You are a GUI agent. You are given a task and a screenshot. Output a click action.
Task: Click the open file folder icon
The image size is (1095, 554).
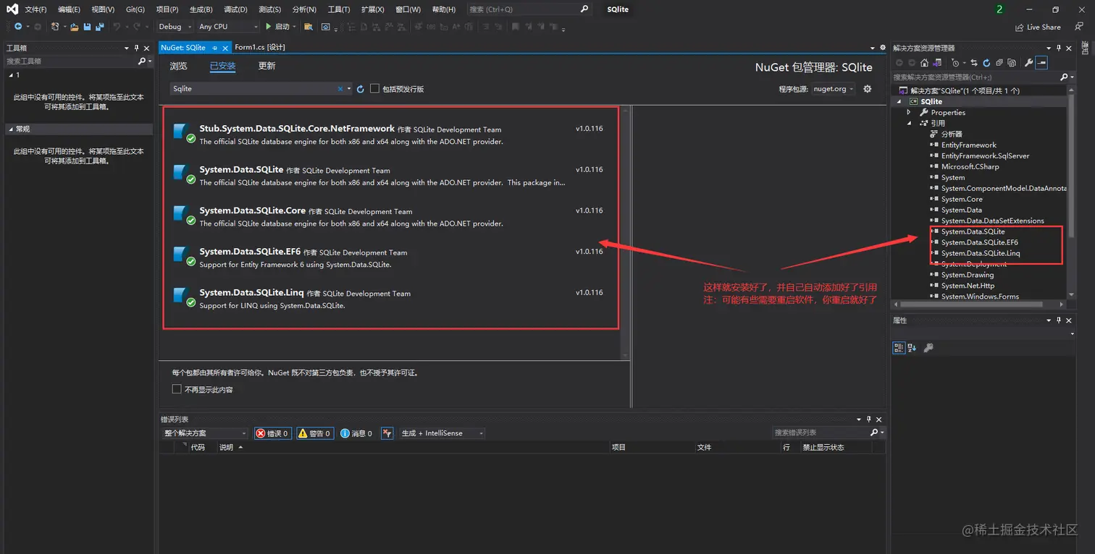pyautogui.click(x=74, y=27)
